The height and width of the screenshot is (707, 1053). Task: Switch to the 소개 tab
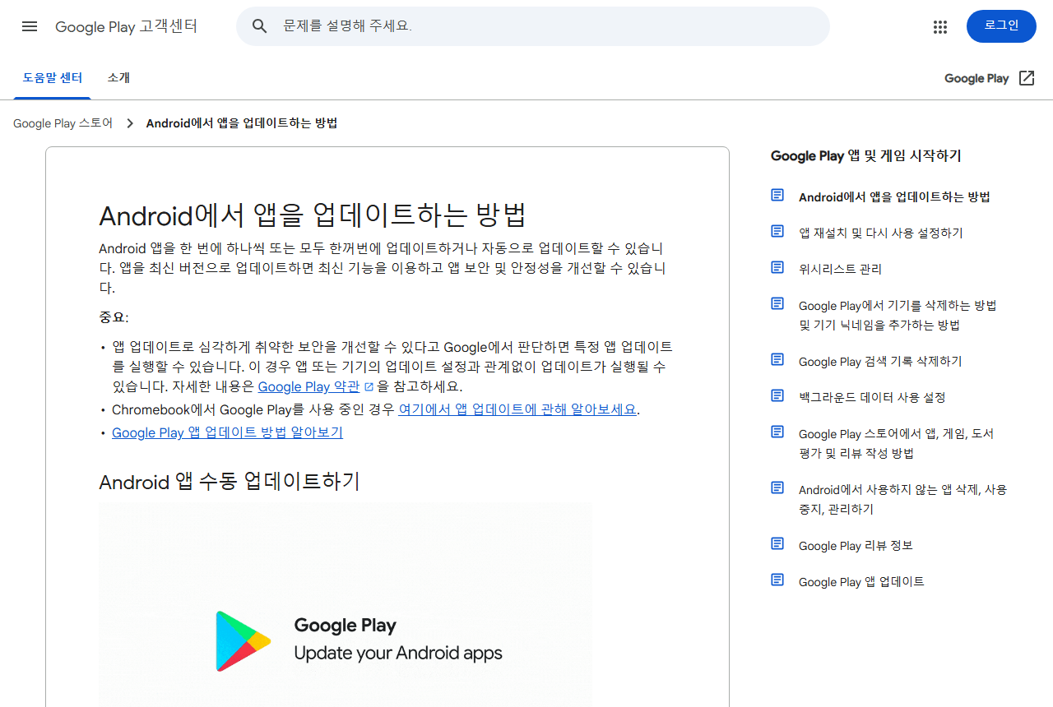pos(118,78)
